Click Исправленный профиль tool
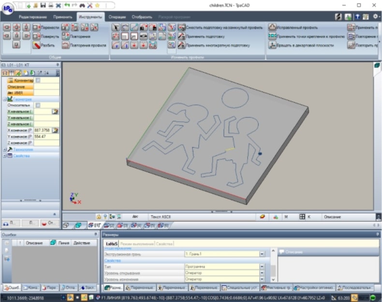Image resolution: width=382 pixels, height=302 pixels. [293, 27]
